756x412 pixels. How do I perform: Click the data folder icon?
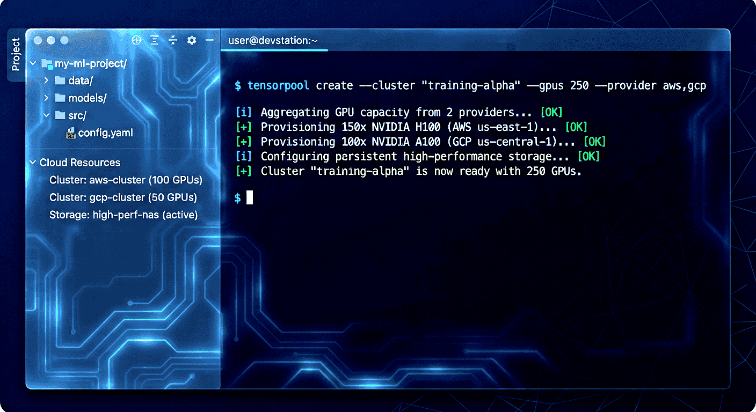(60, 81)
